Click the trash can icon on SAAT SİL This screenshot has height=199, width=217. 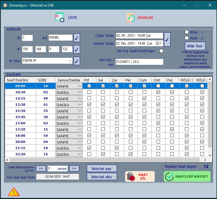tap(130, 176)
